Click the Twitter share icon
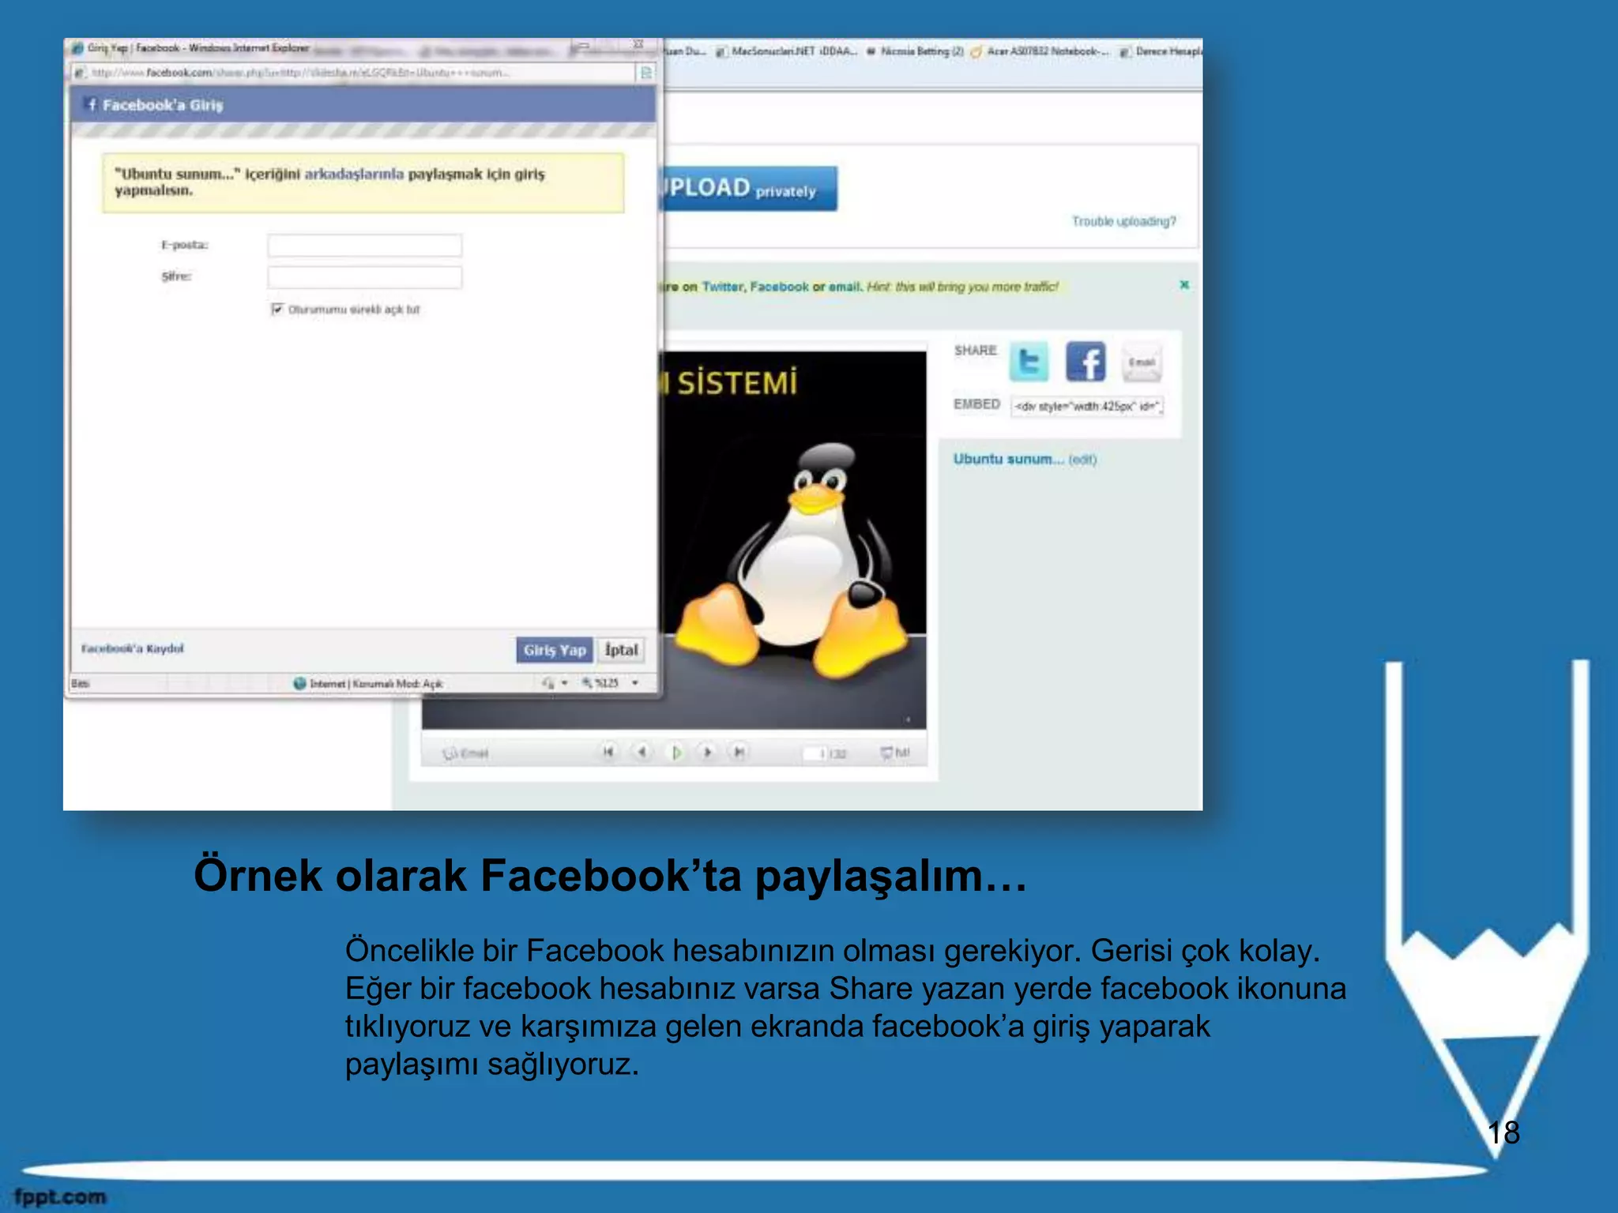 pos(1029,362)
